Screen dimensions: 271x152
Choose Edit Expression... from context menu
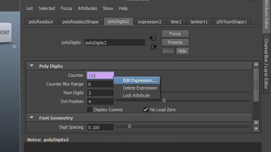pos(137,81)
